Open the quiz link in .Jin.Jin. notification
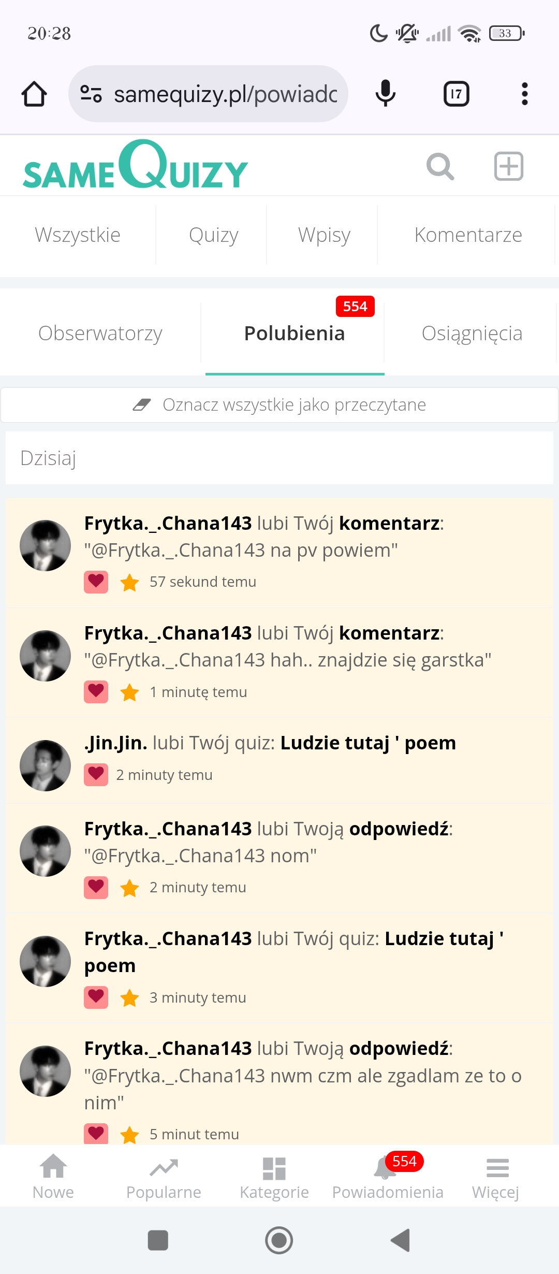The image size is (559, 1274). pos(368,743)
